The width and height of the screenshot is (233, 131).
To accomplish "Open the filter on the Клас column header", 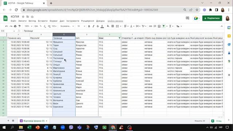I will click(x=119, y=38).
